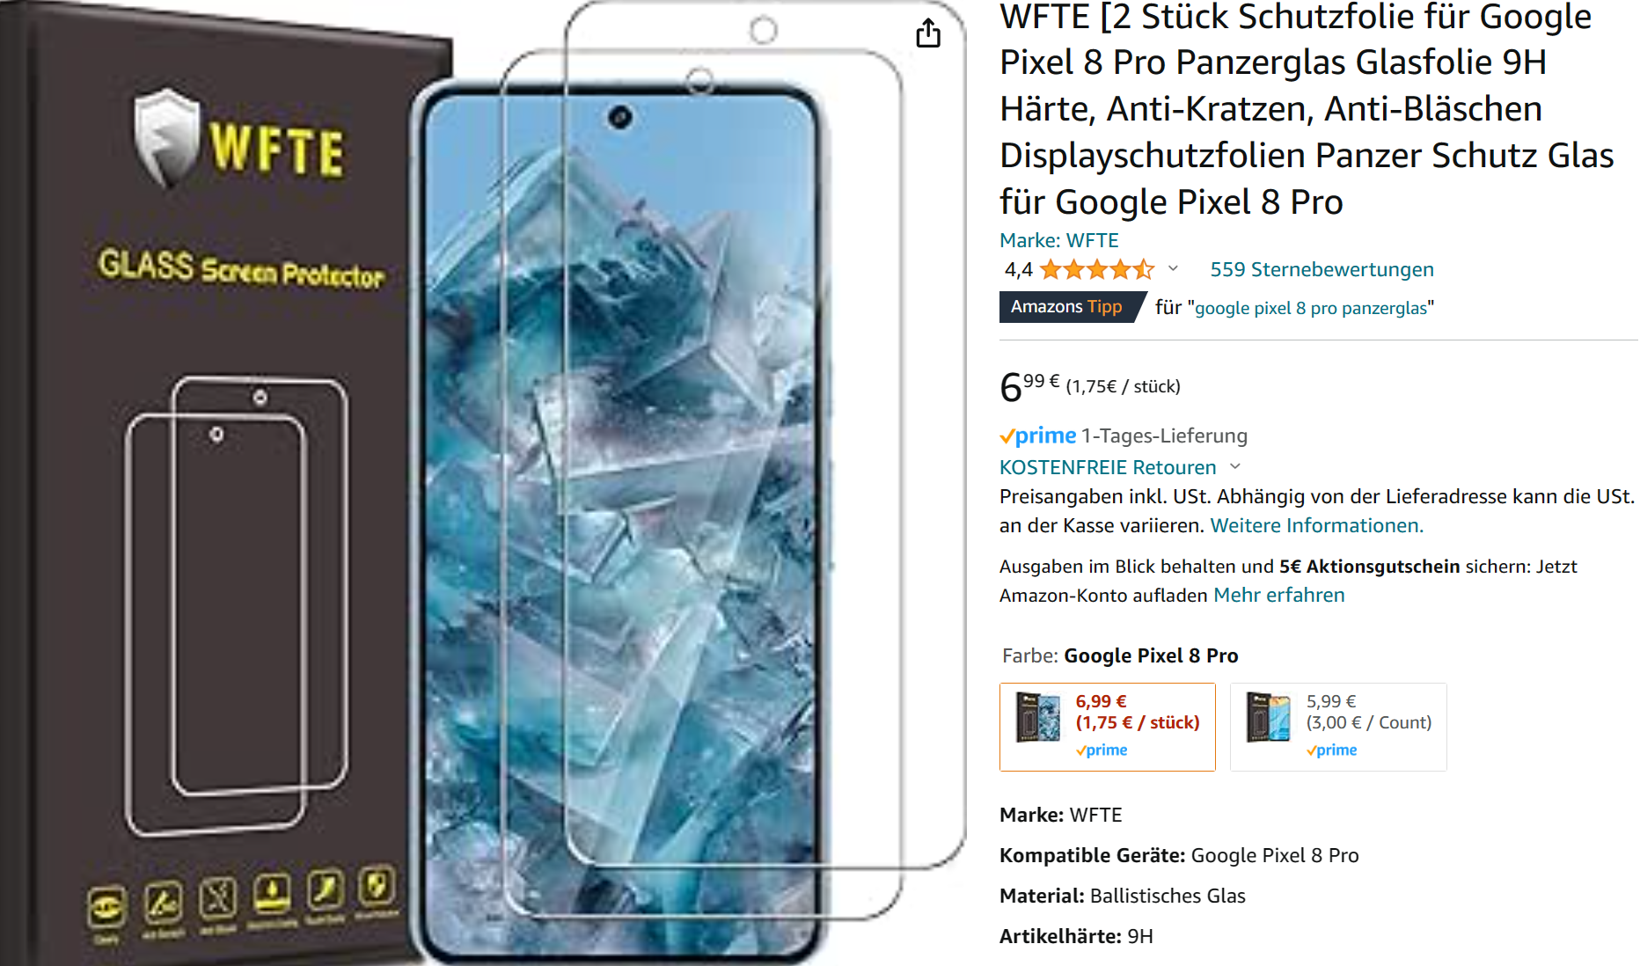The height and width of the screenshot is (966, 1640).
Task: Click the google pixel 8 pro panzerglas link
Action: coord(1311,308)
